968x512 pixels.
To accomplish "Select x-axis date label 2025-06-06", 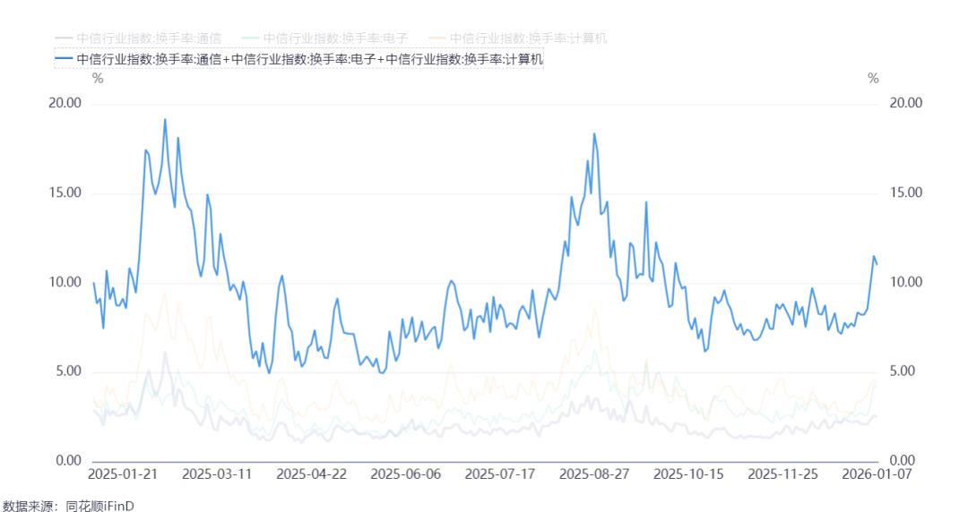I will [406, 474].
